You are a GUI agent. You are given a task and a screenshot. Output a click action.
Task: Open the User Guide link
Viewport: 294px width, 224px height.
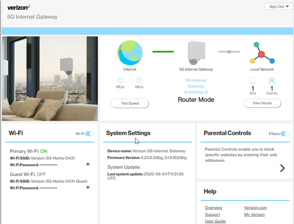pyautogui.click(x=215, y=221)
